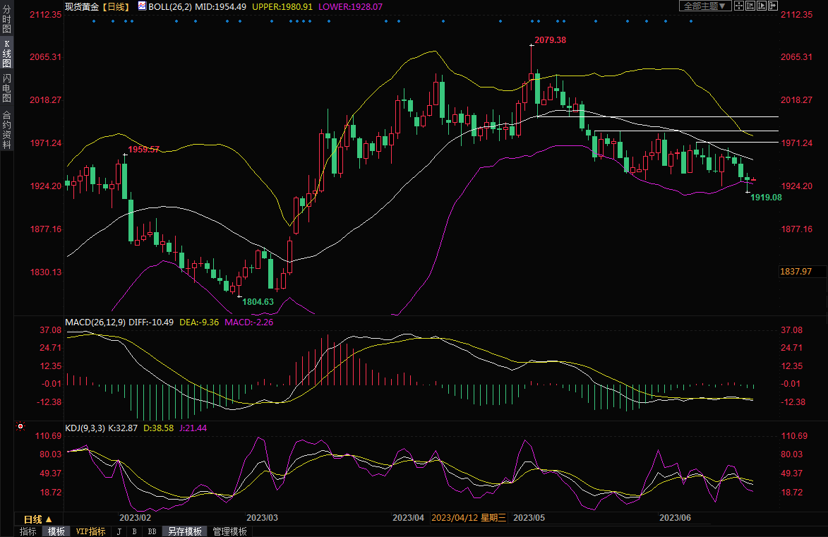This screenshot has width=828, height=537.
Task: Open the VIP指标 tab
Action: point(90,531)
